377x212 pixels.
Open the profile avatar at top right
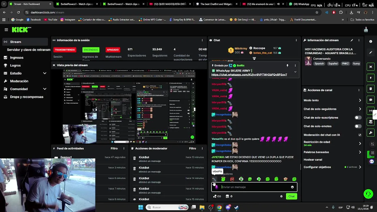[x=366, y=29]
